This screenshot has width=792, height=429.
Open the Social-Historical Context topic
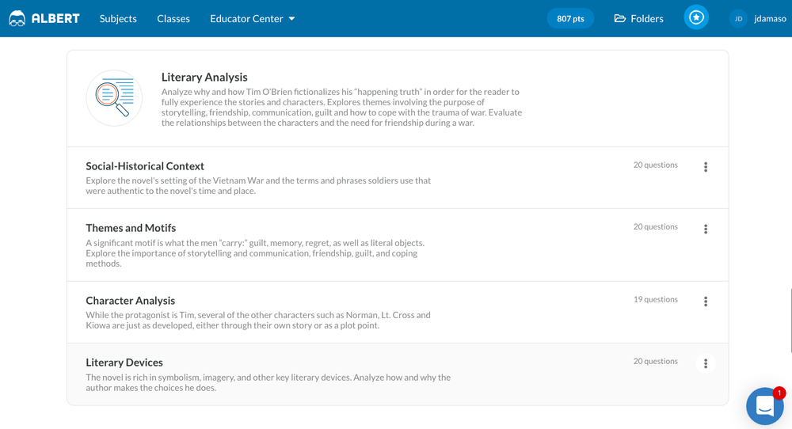coord(145,166)
